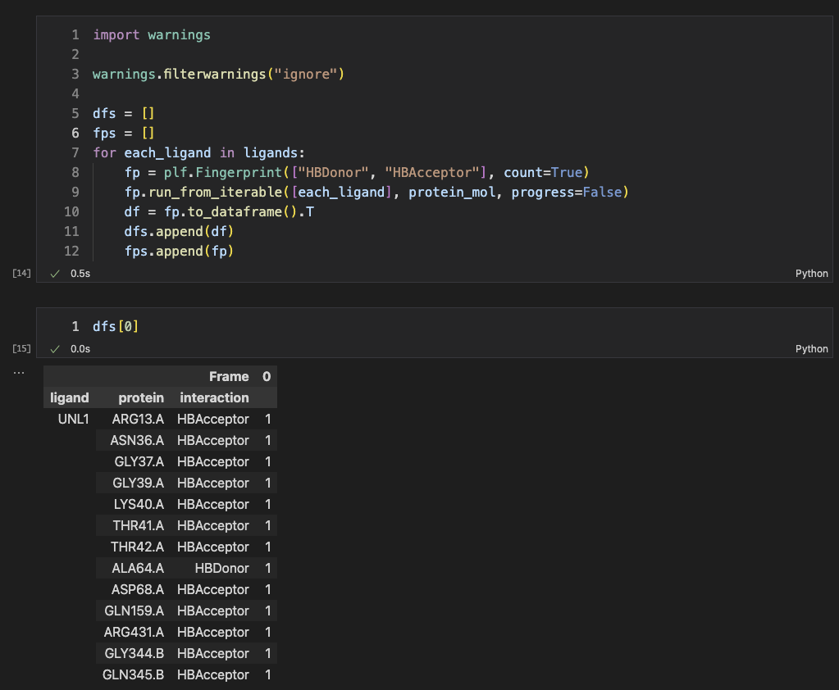Click the GLY344.B protein cell
839x690 pixels.
(135, 654)
